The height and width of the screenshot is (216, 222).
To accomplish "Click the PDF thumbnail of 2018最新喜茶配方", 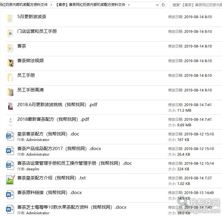I will coord(11,122).
